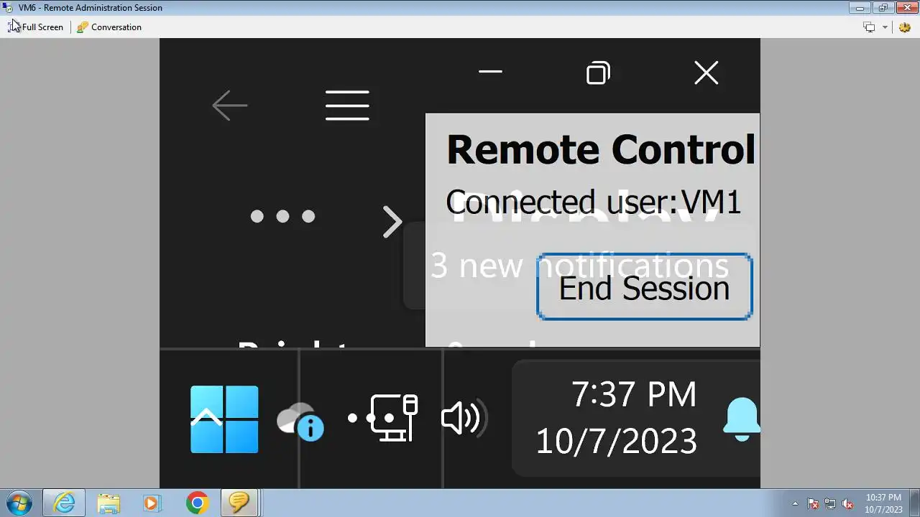Click the host muted volume tray icon
The width and height of the screenshot is (920, 517).
click(847, 503)
